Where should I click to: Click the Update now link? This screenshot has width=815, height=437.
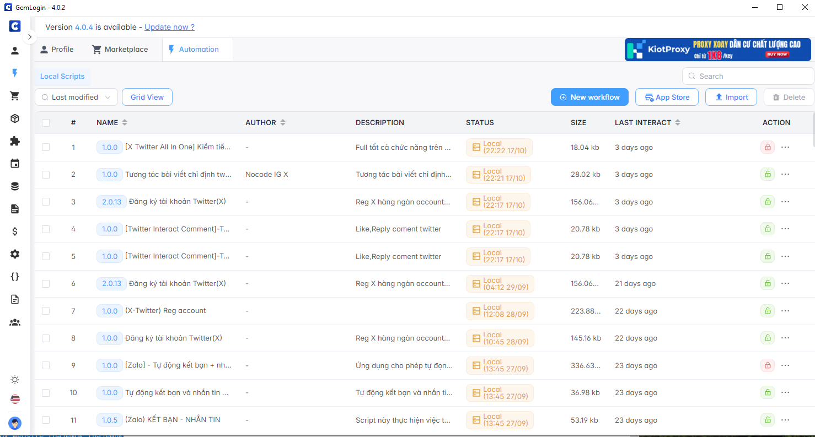pos(169,27)
